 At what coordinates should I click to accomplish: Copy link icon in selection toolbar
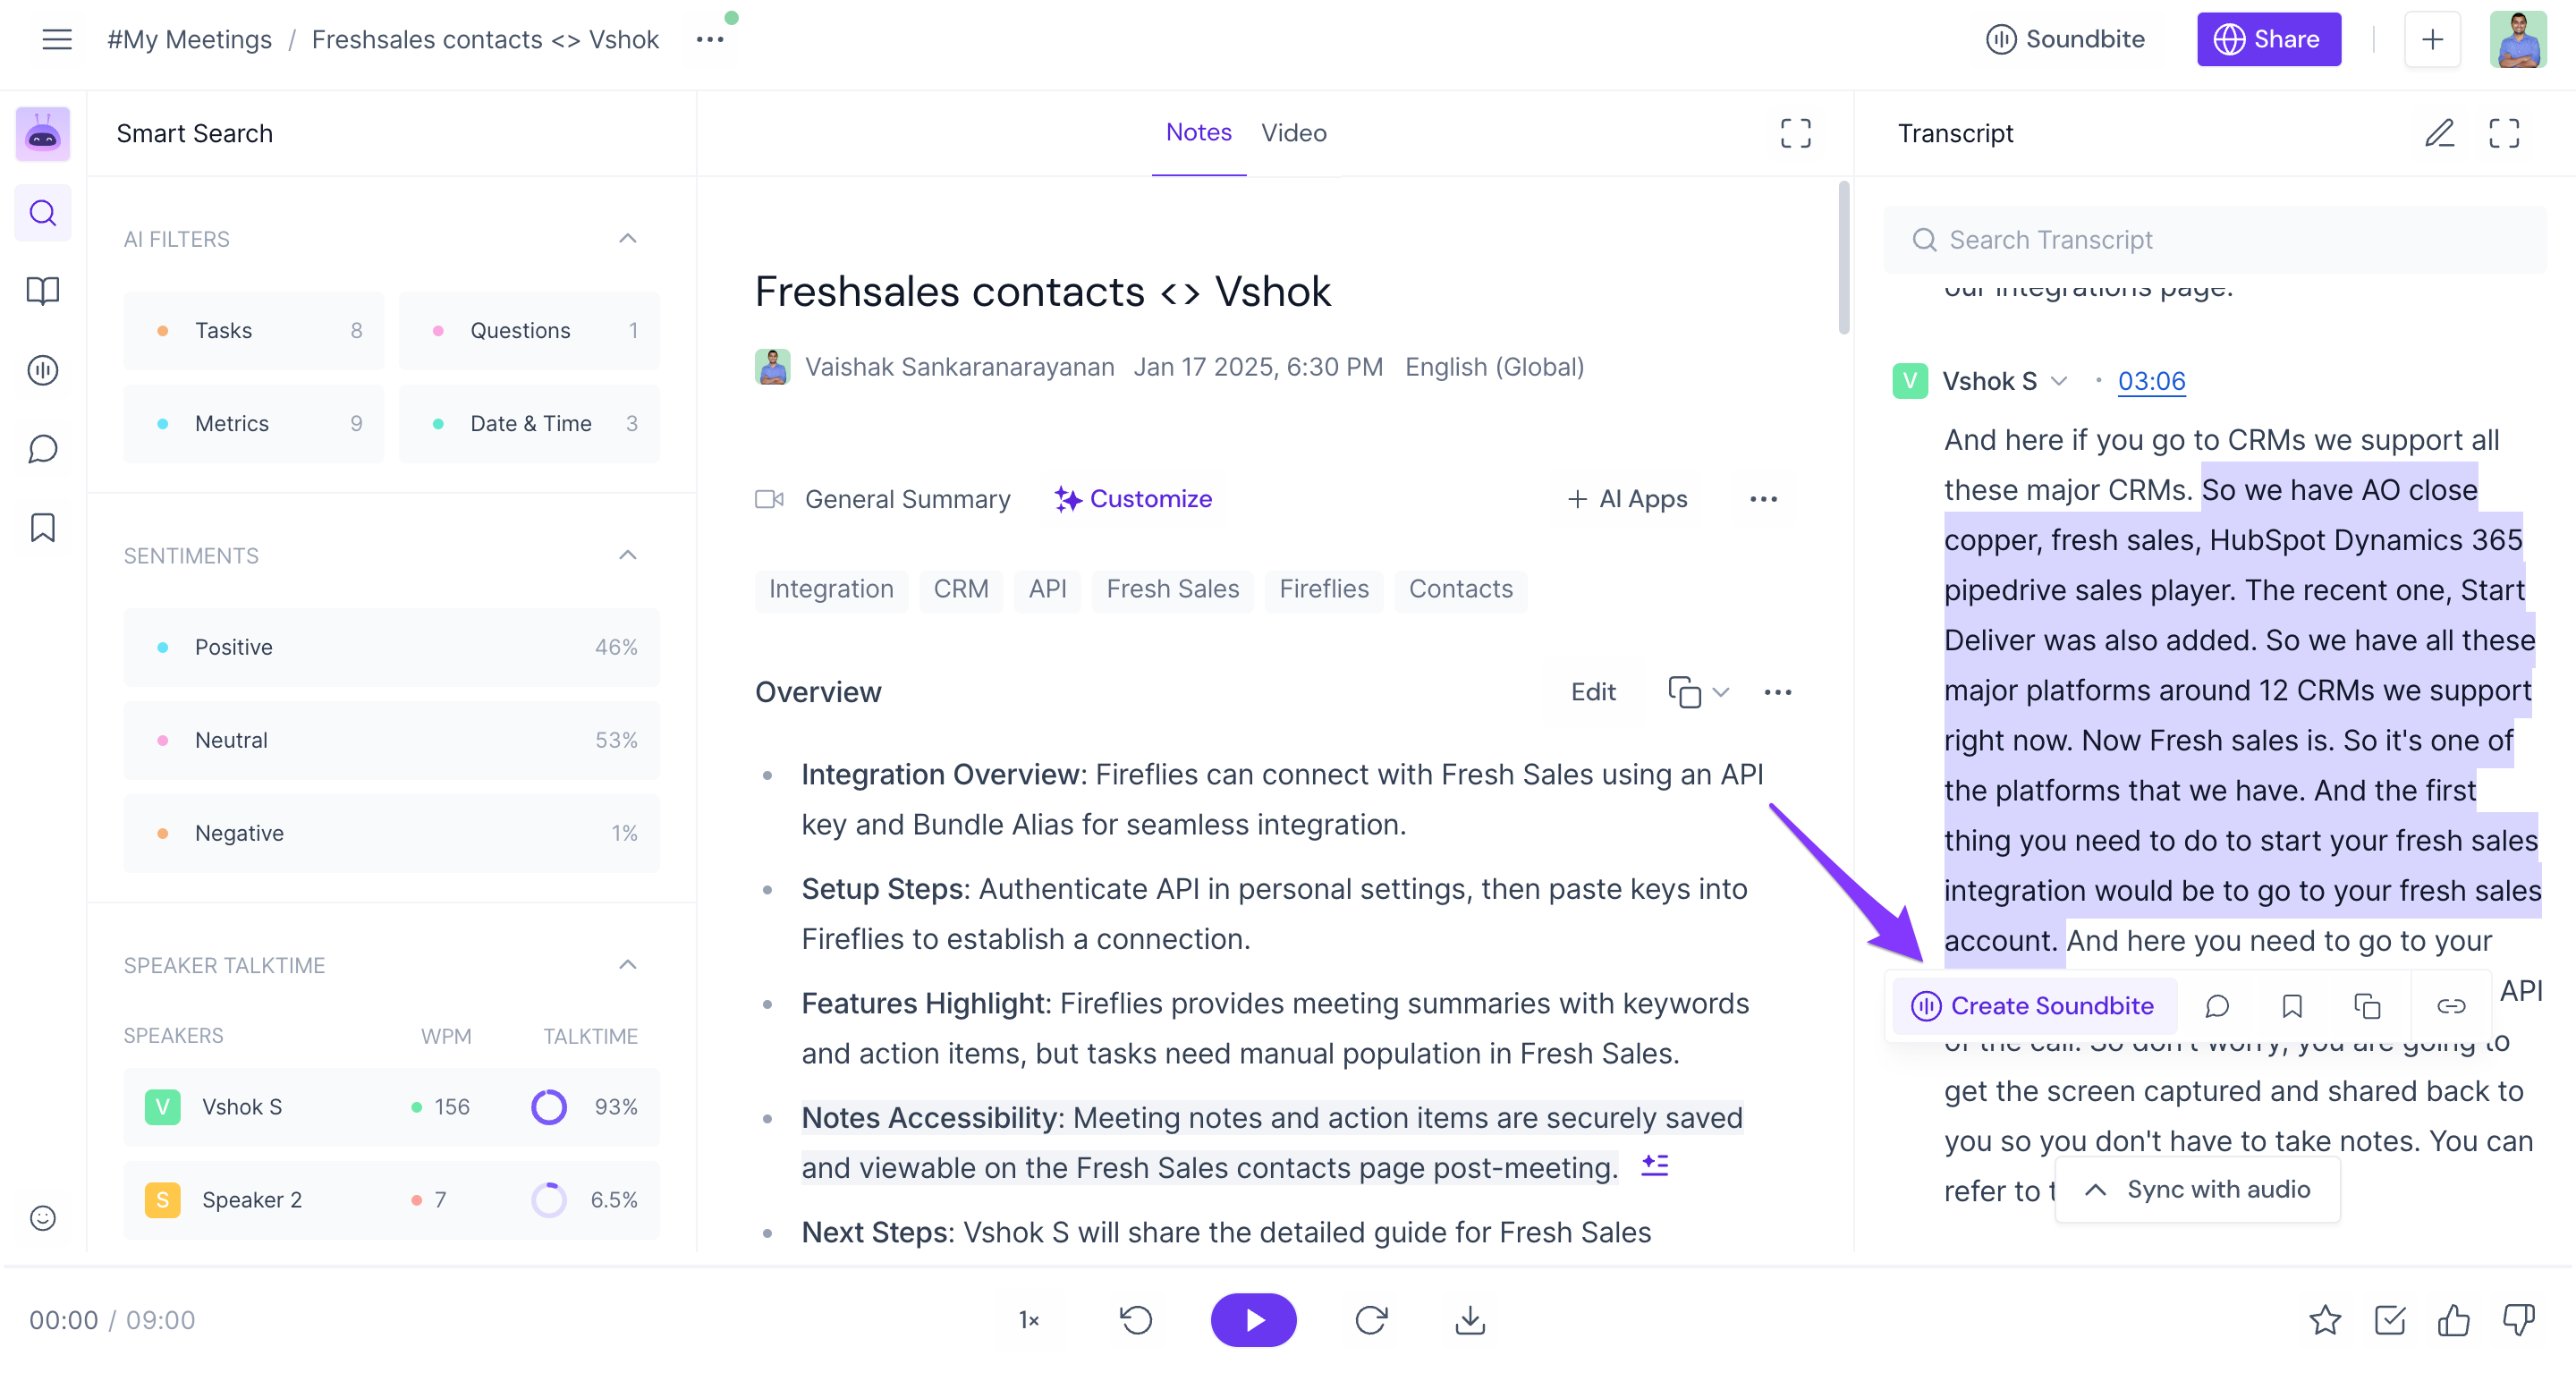coord(2450,1006)
